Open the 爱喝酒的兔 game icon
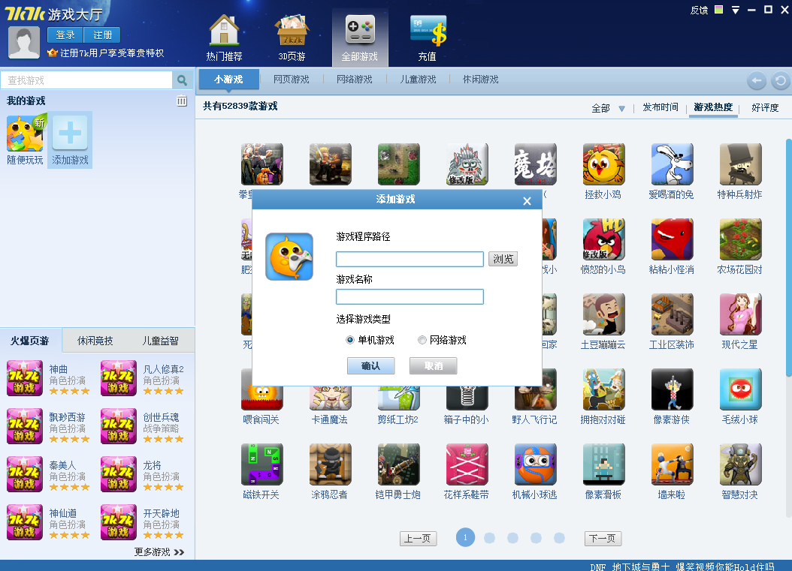The height and width of the screenshot is (571, 792). pos(672,164)
